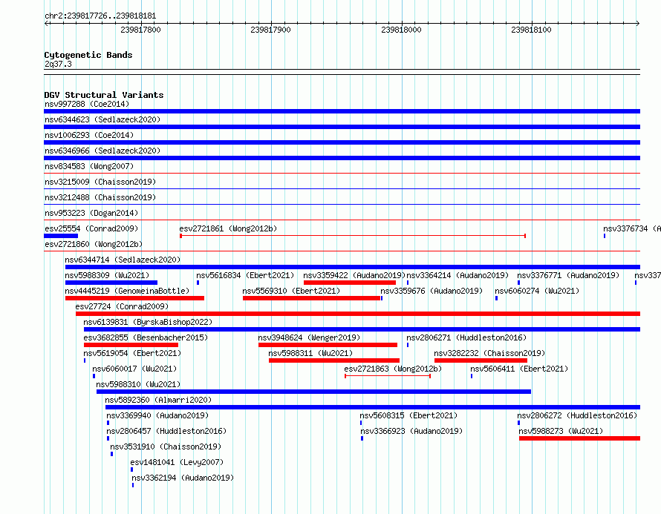
Task: Click esv3682855 (Besenbacher2015) label
Action: pyautogui.click(x=146, y=337)
